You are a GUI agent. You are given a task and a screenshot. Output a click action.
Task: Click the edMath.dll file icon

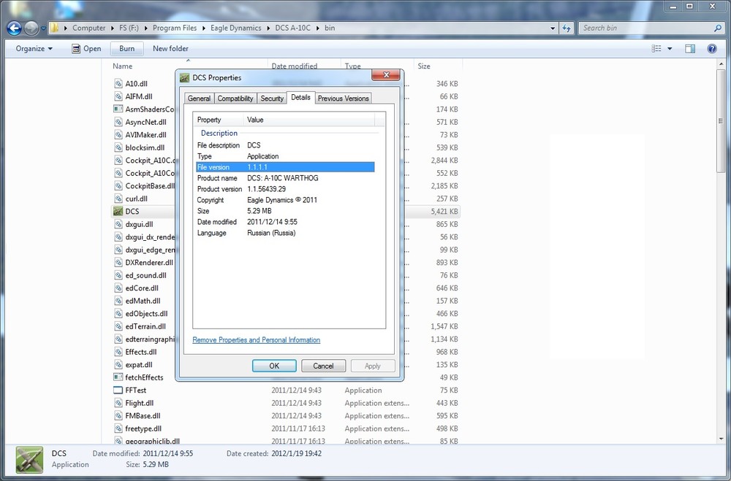coord(118,301)
